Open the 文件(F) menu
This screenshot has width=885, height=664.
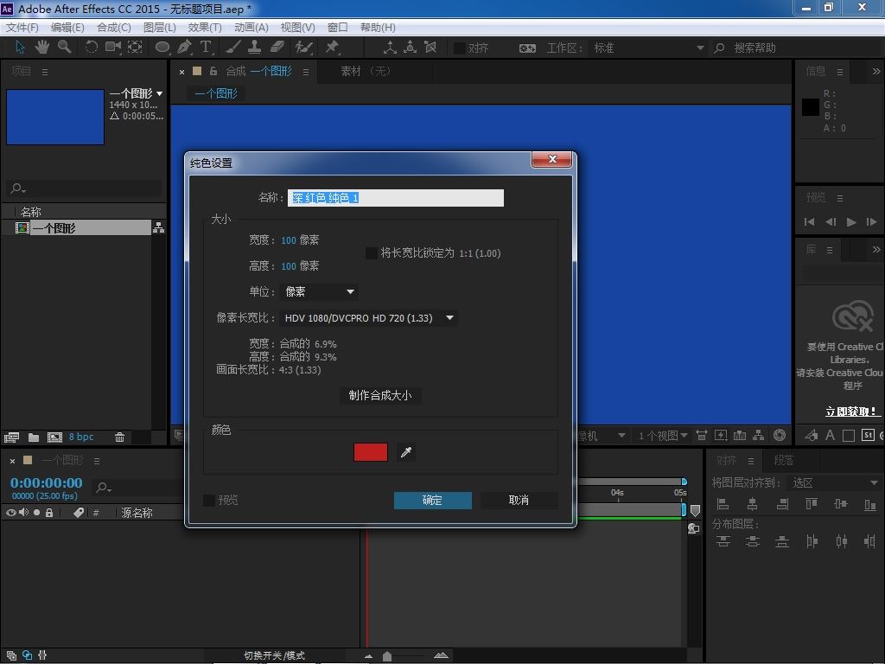(x=22, y=27)
